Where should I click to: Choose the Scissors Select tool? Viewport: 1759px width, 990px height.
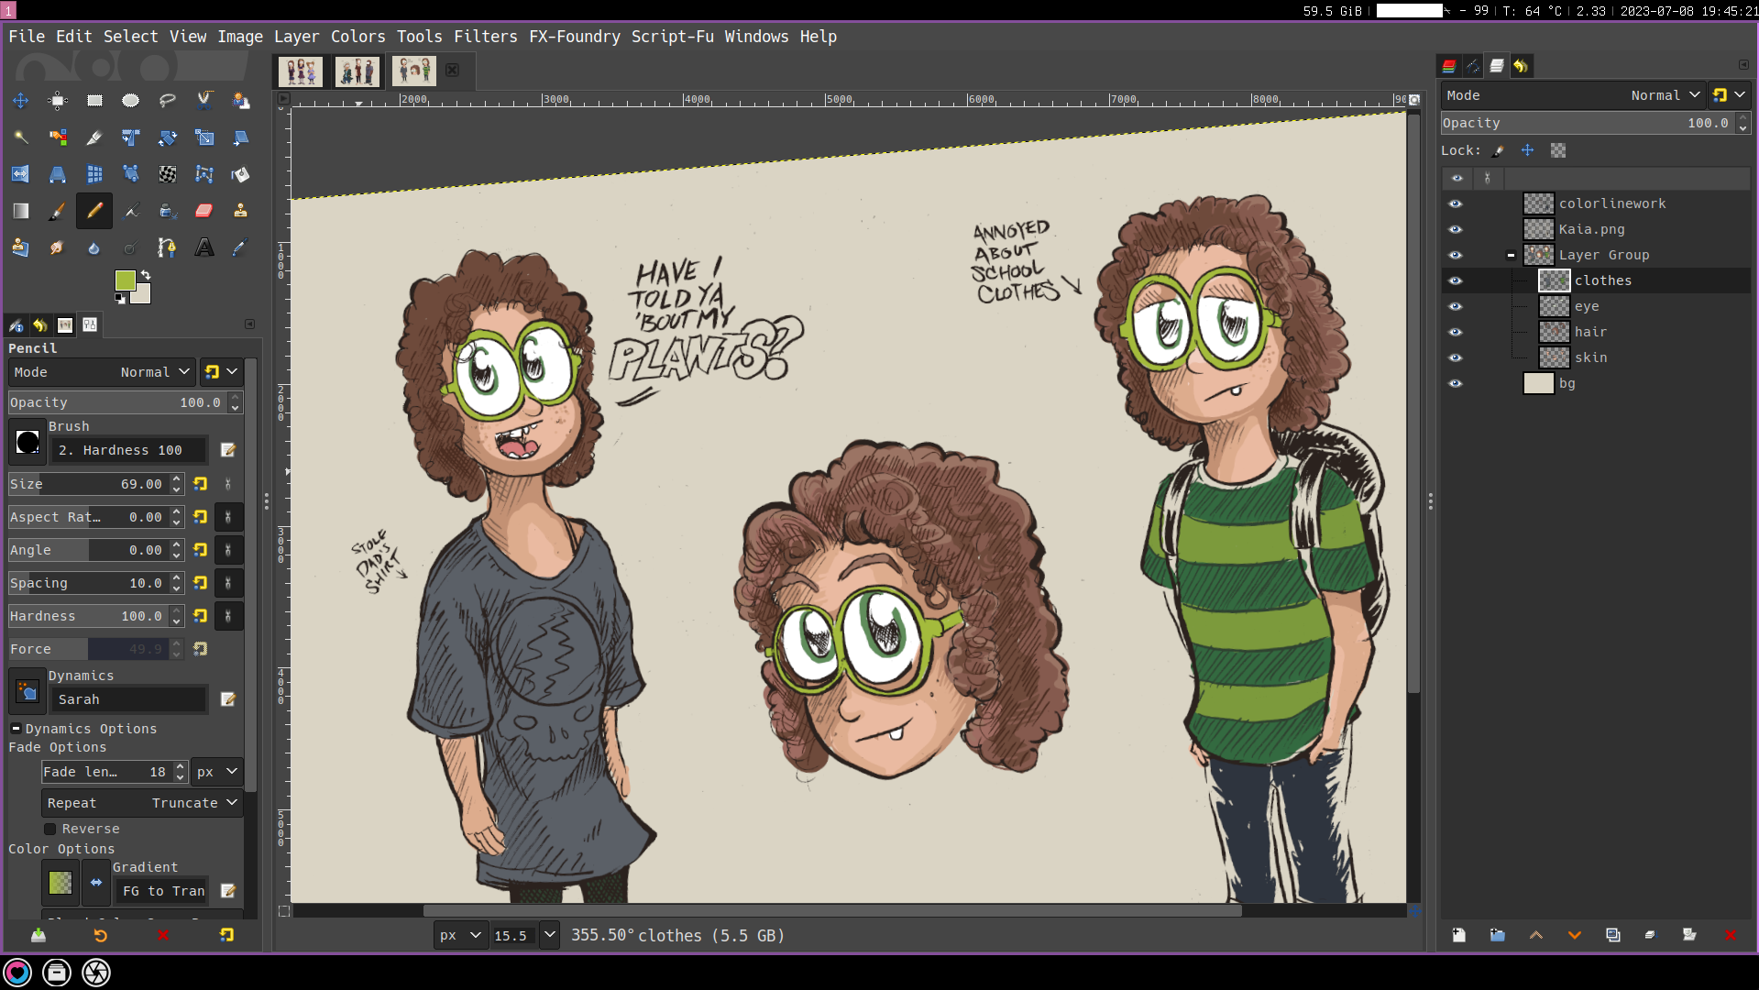pos(203,101)
